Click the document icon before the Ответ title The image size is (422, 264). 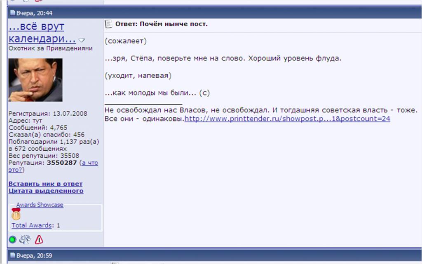click(x=109, y=24)
